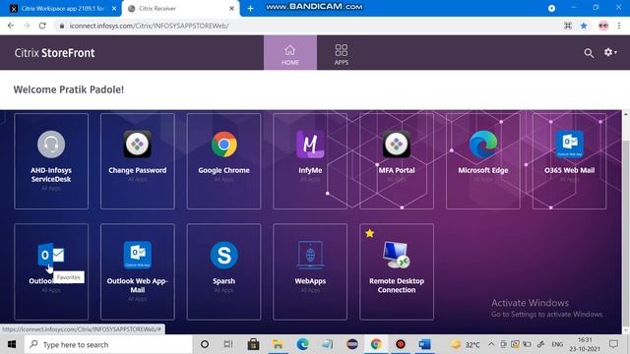Open Microsoft Store from taskbar

pos(253,344)
